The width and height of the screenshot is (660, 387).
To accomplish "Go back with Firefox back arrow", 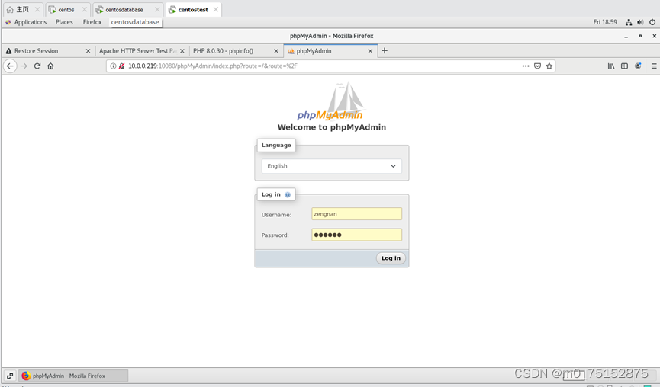I will tap(10, 66).
